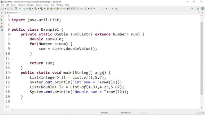
Task: Click the cursor position '1:12:11' status entry
Action: click(144, 113)
